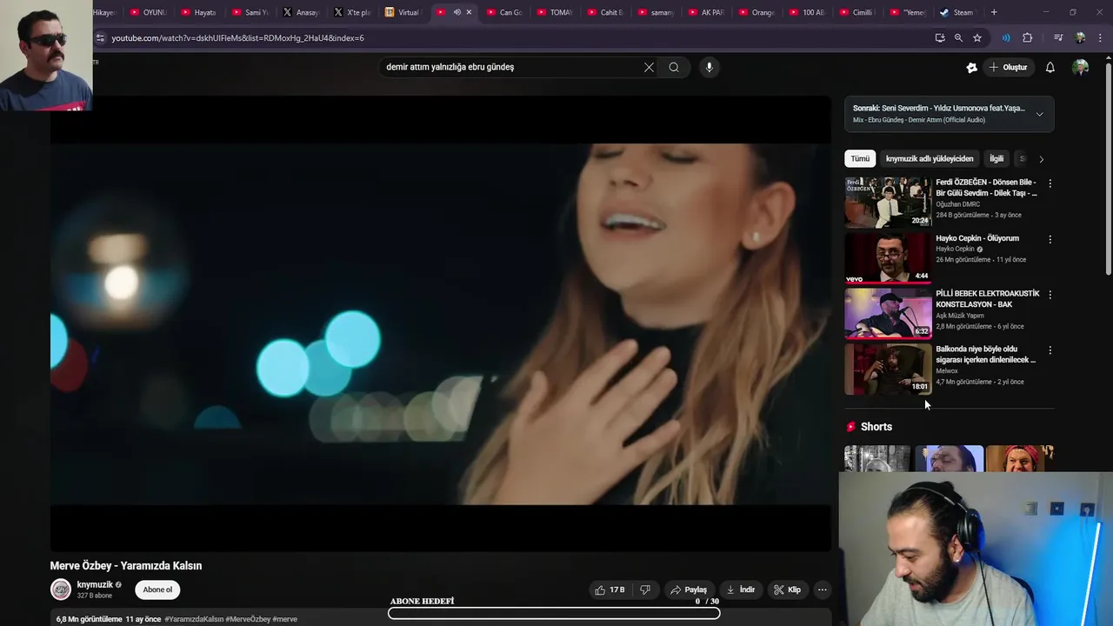
Task: Switch to the TOMAY browser tab
Action: click(554, 12)
